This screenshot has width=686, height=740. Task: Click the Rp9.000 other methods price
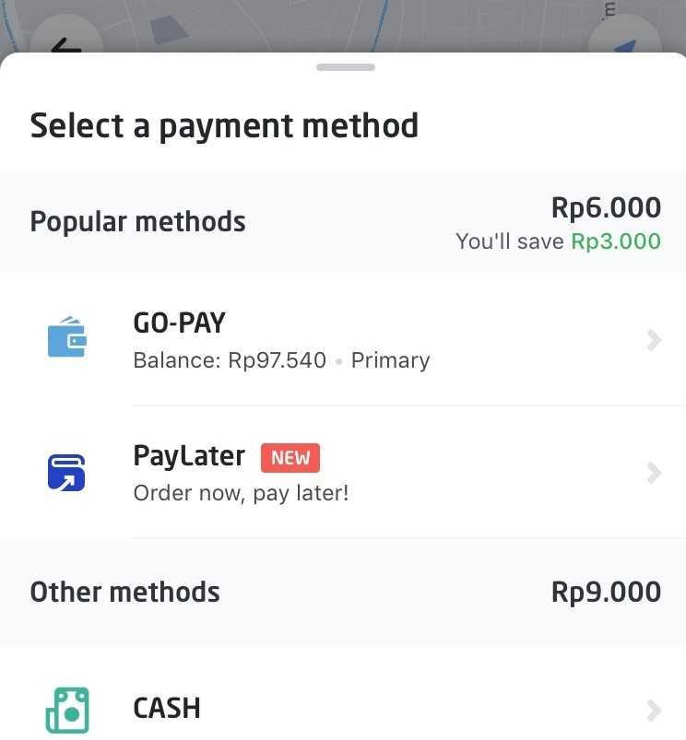(x=606, y=592)
